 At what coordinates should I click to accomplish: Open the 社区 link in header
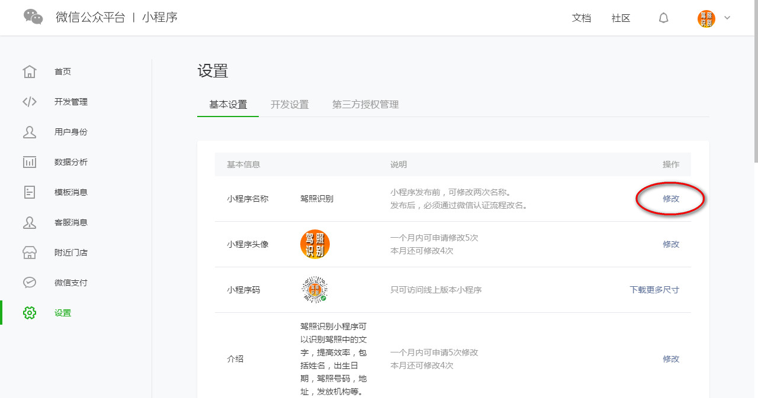coord(621,18)
